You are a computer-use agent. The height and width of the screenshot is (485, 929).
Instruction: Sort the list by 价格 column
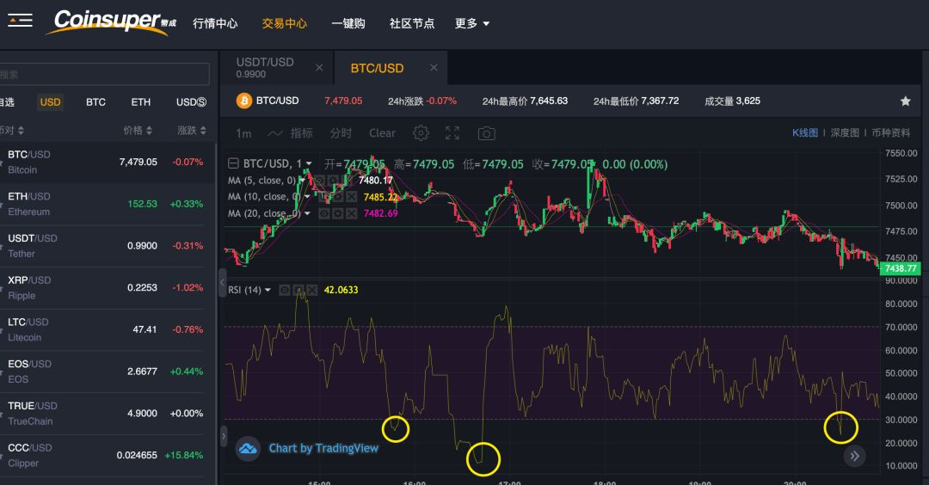pos(138,131)
